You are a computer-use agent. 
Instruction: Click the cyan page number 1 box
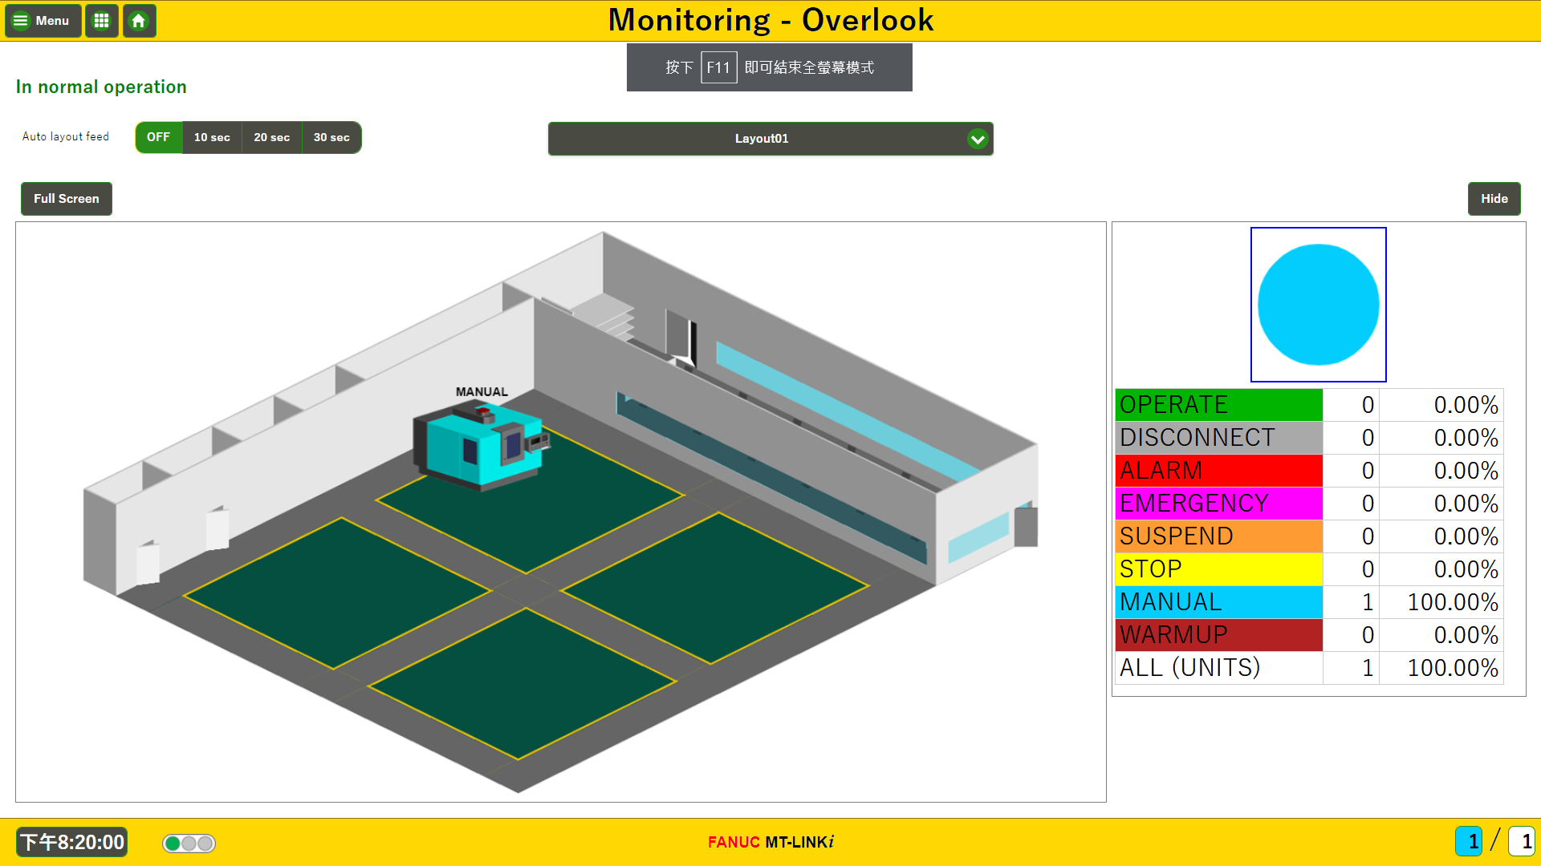pyautogui.click(x=1469, y=841)
